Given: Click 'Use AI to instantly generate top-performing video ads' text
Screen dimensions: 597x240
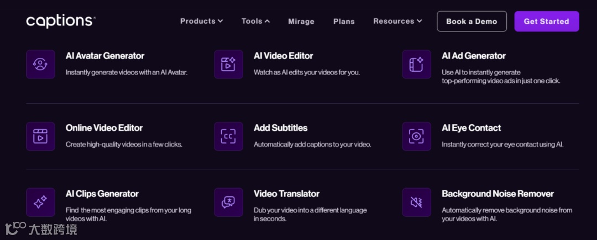Looking at the screenshot, I should coord(501,77).
